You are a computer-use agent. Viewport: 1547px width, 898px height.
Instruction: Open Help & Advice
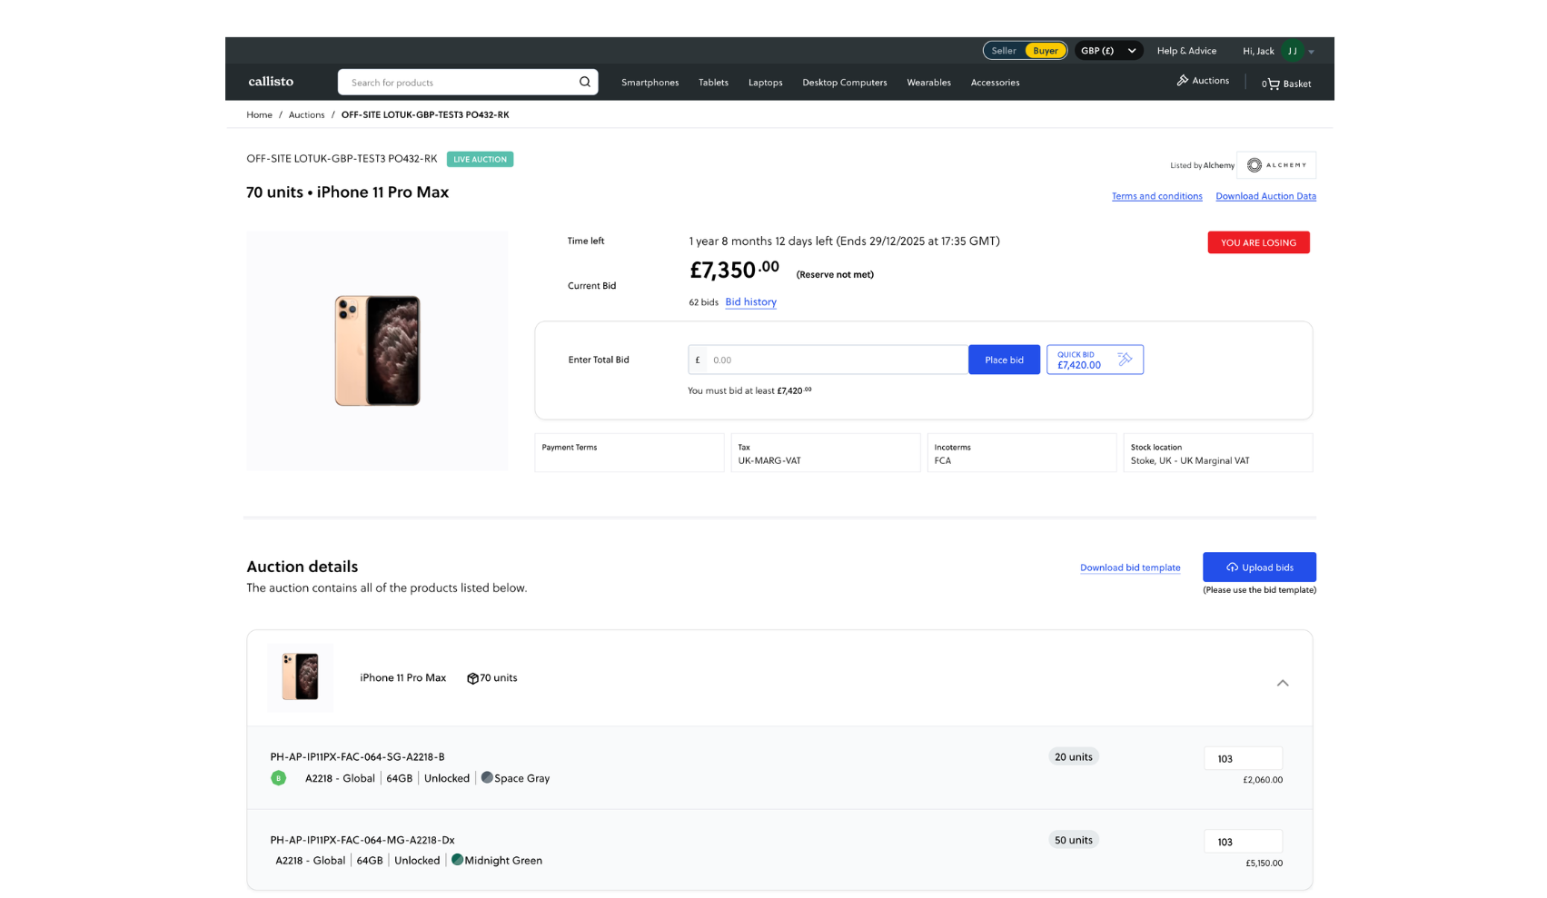pyautogui.click(x=1186, y=51)
